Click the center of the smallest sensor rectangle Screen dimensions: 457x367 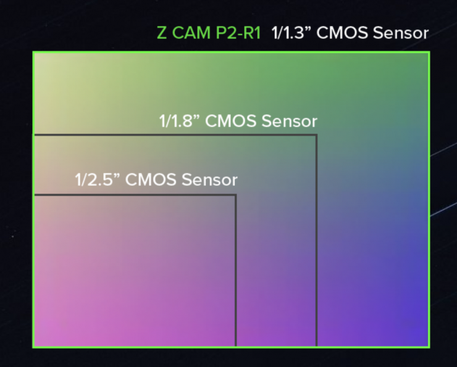[x=135, y=270]
